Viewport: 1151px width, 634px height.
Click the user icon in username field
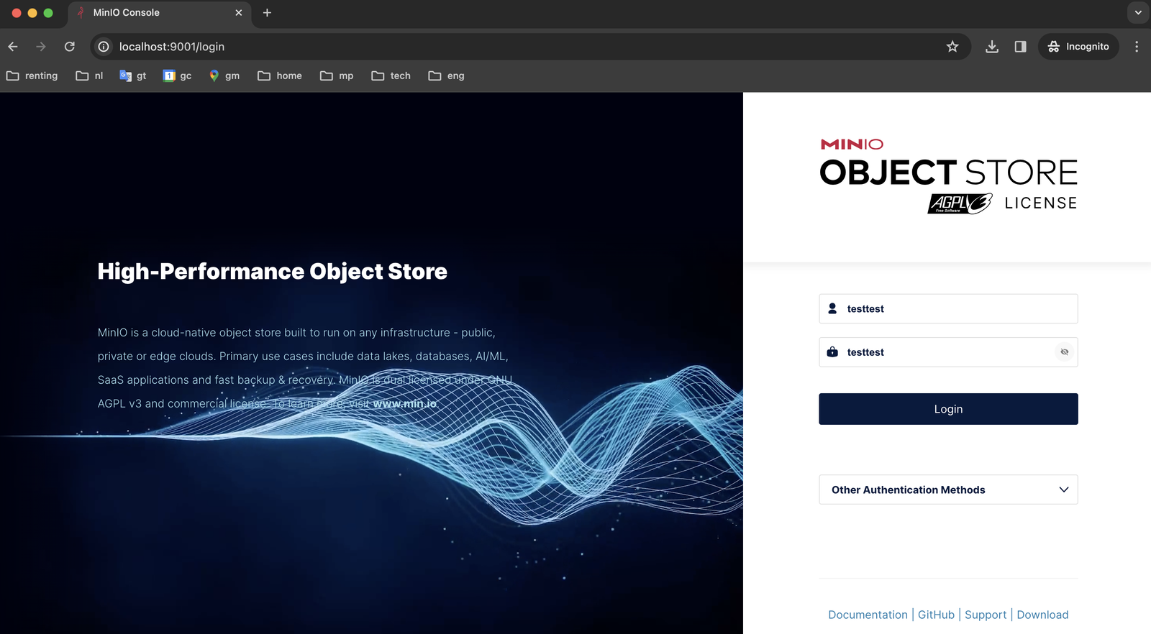(x=832, y=308)
